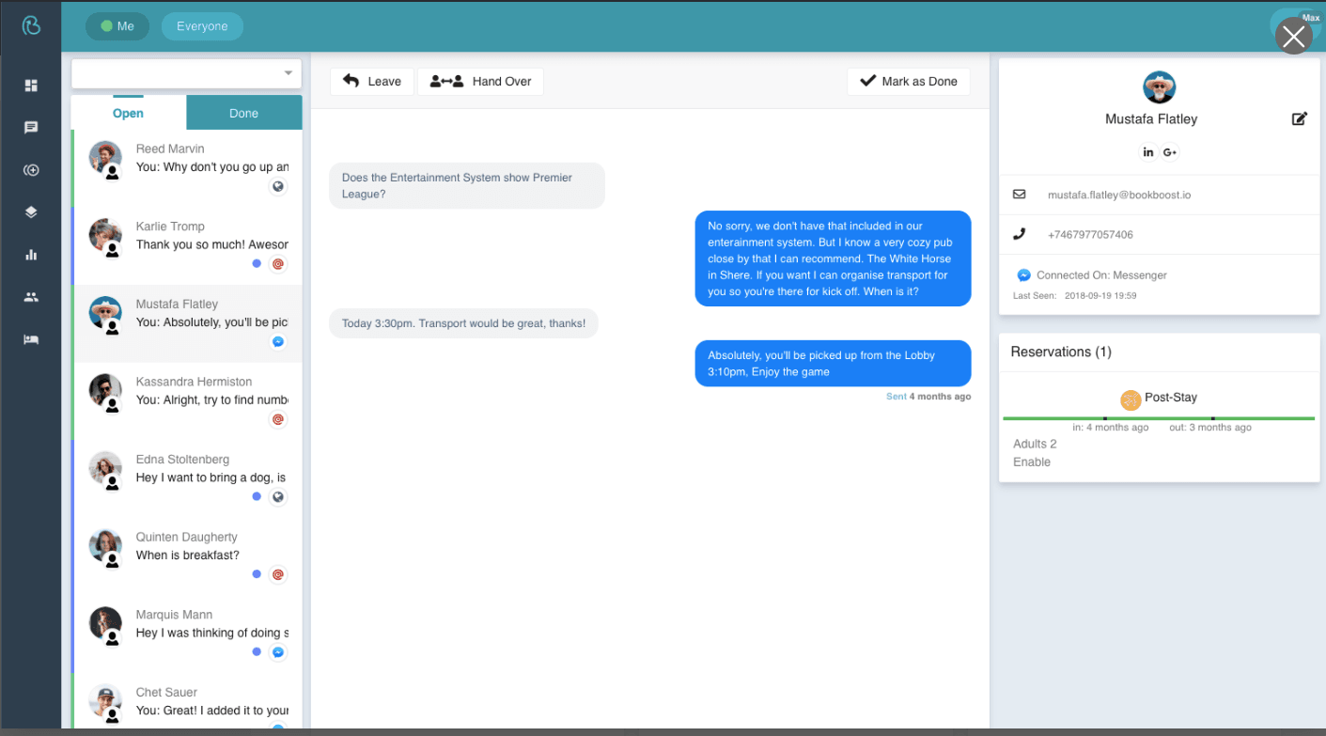
Task: Click the Mark as Done button
Action: 908,81
